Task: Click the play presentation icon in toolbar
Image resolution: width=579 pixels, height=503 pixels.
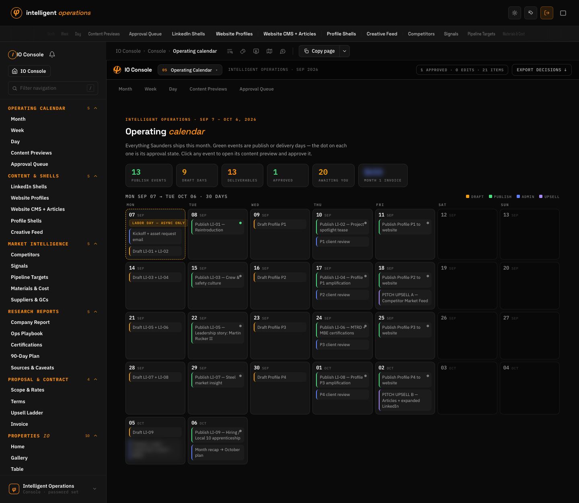Action: (x=256, y=51)
